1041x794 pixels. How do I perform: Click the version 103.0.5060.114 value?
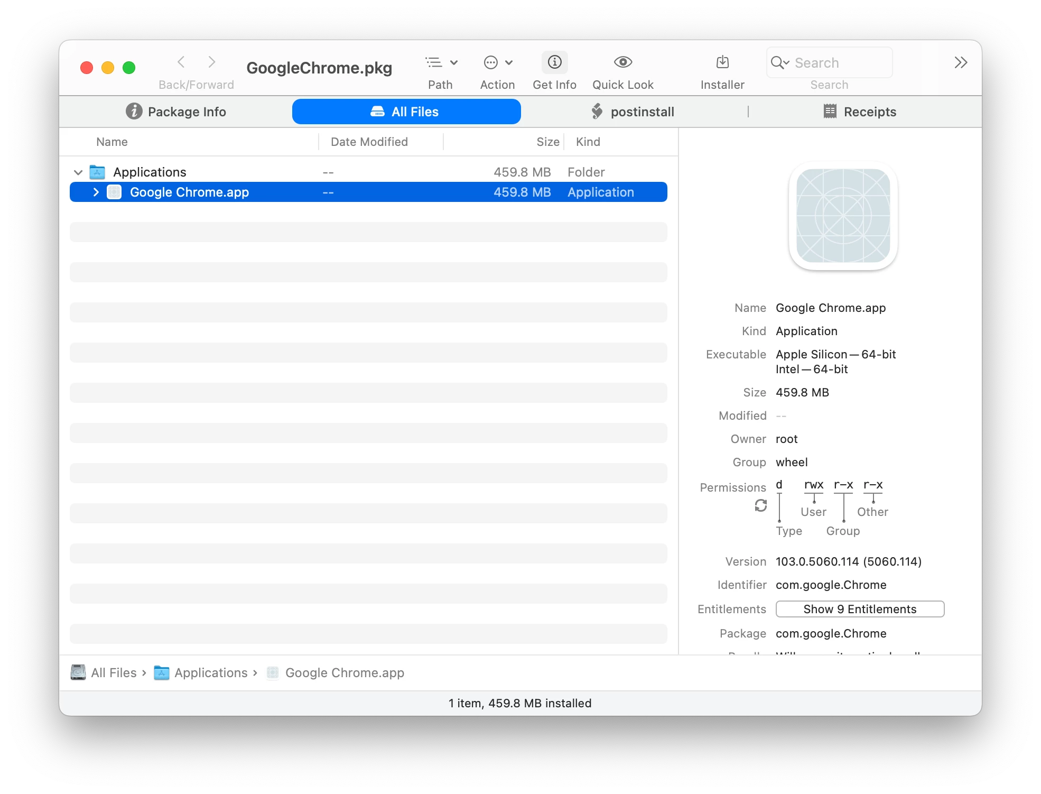(x=849, y=561)
